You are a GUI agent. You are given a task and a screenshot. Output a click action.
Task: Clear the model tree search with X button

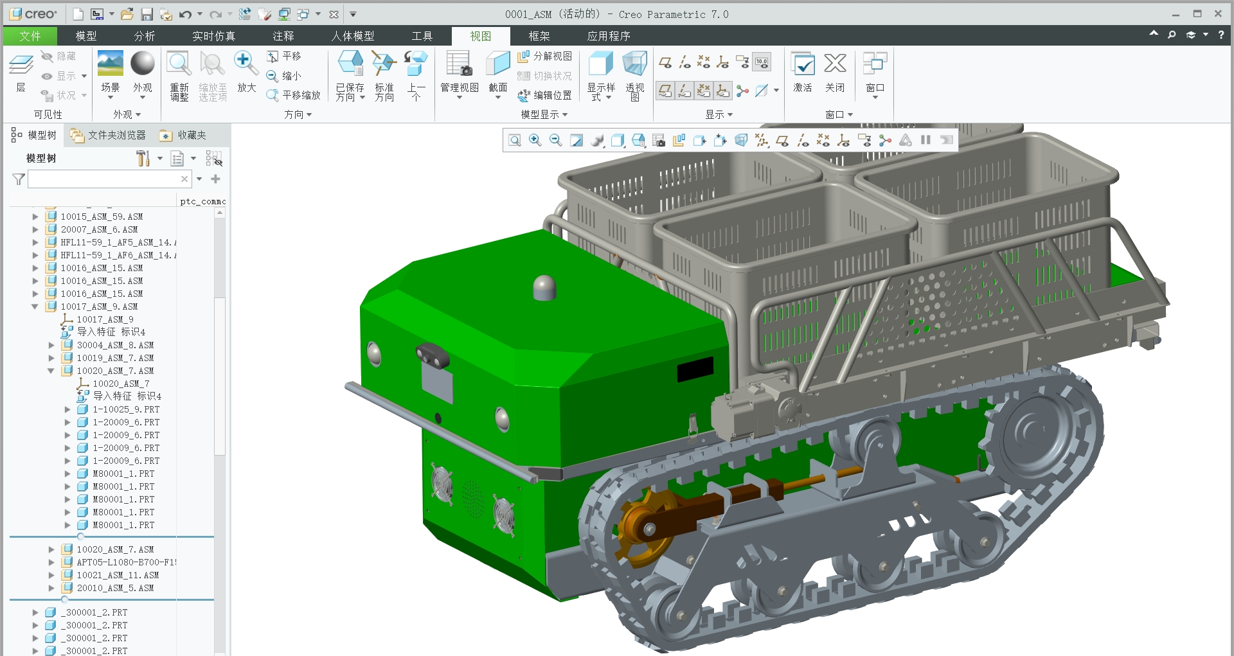184,179
